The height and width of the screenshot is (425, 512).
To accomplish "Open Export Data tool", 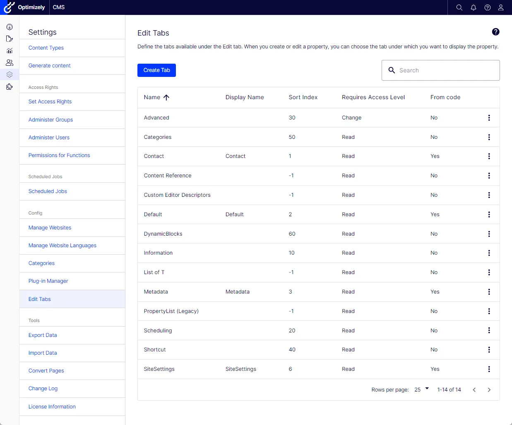I will pos(43,335).
